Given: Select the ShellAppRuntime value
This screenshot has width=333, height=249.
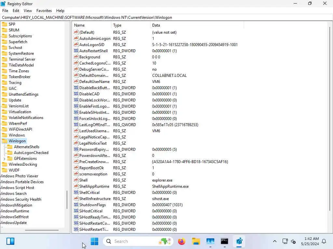Looking at the screenshot, I should tap(94, 186).
